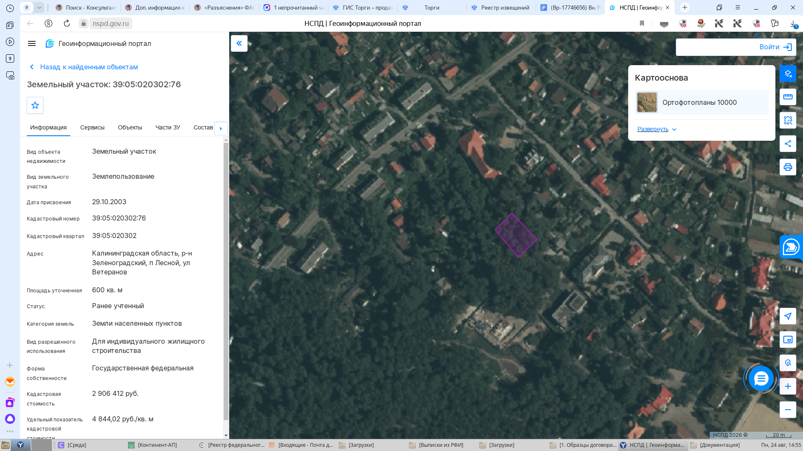
Task: Locate my position on map
Action: click(788, 316)
